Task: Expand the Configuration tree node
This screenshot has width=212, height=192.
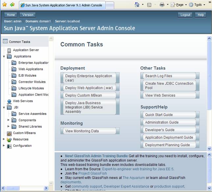Action: point(4,146)
